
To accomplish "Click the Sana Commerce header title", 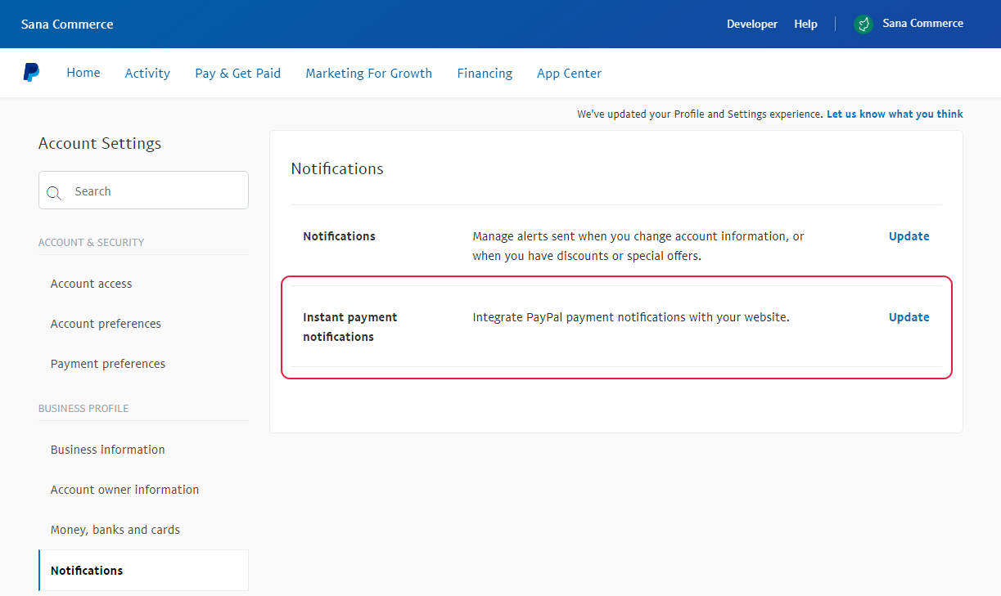I will click(x=67, y=24).
